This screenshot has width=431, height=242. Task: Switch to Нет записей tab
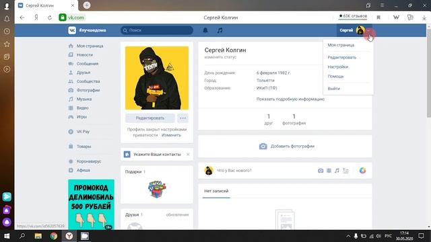tap(216, 191)
